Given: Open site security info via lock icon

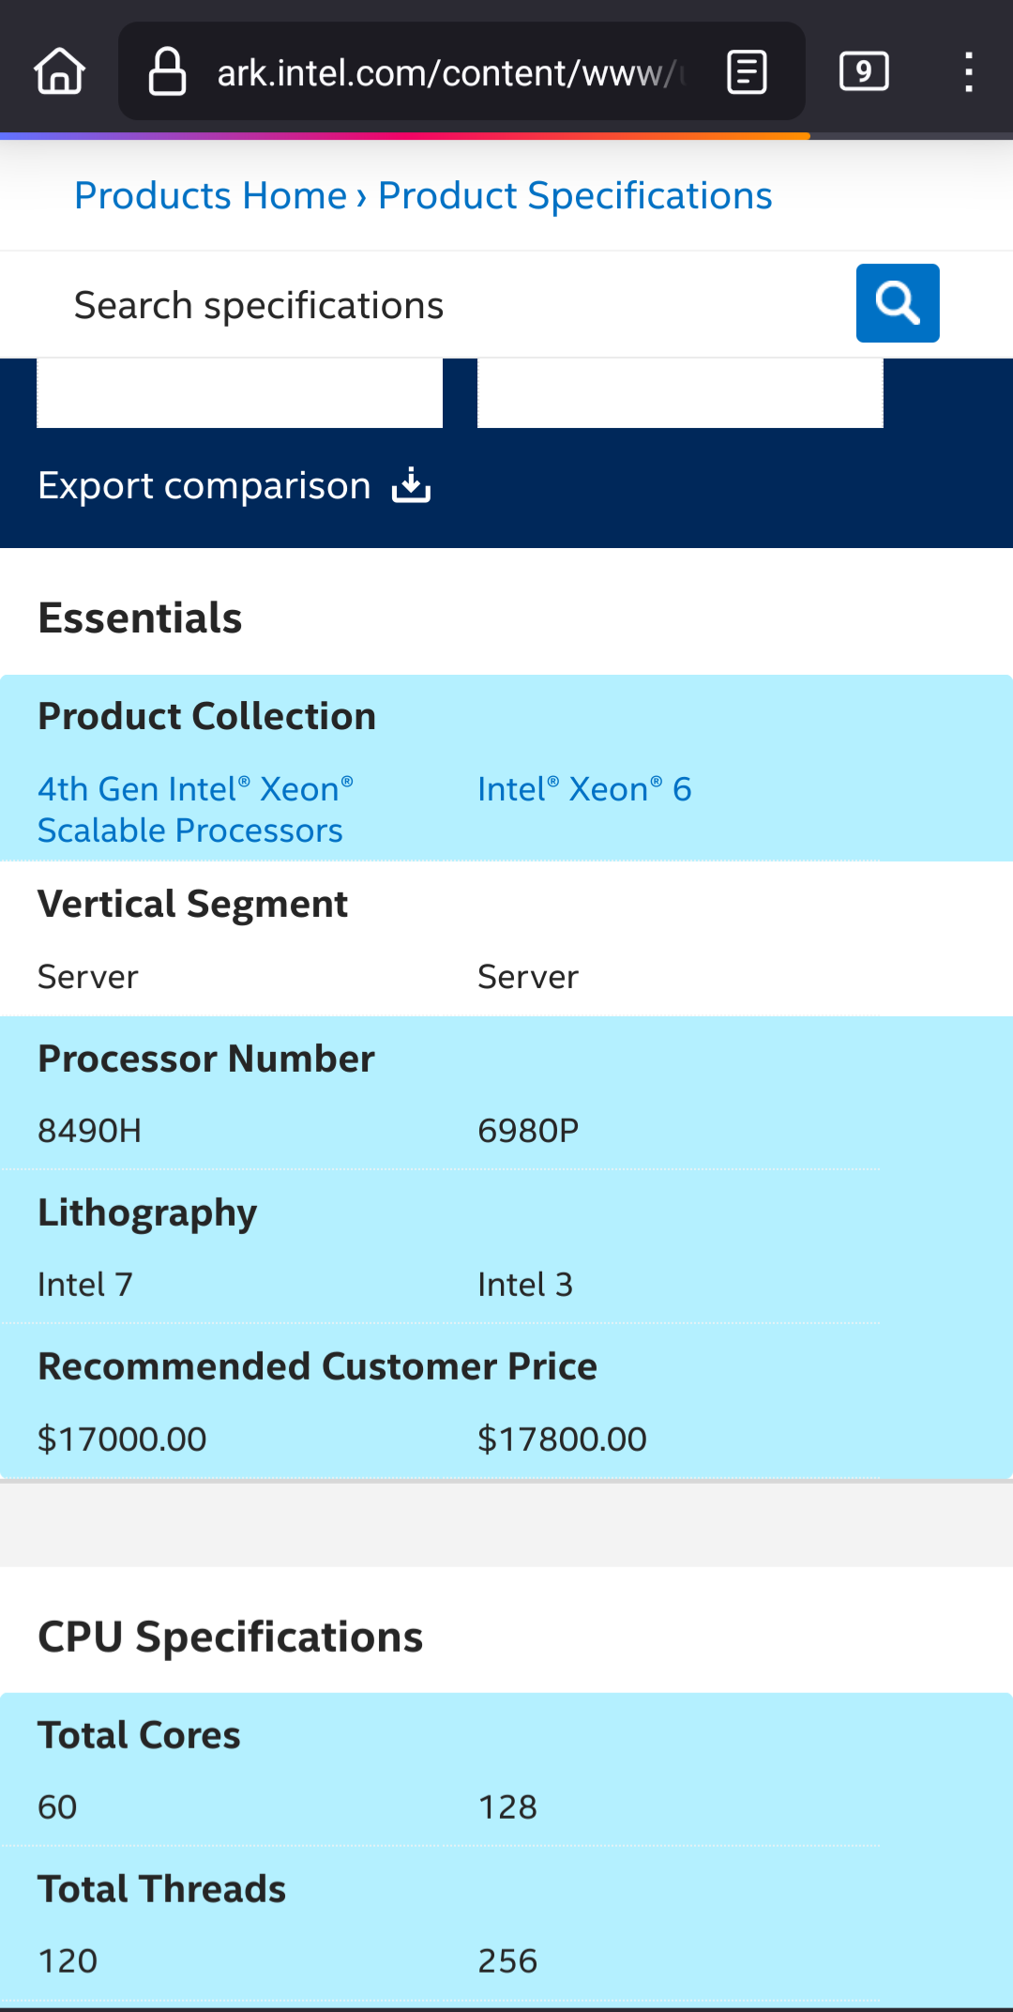Looking at the screenshot, I should (168, 72).
